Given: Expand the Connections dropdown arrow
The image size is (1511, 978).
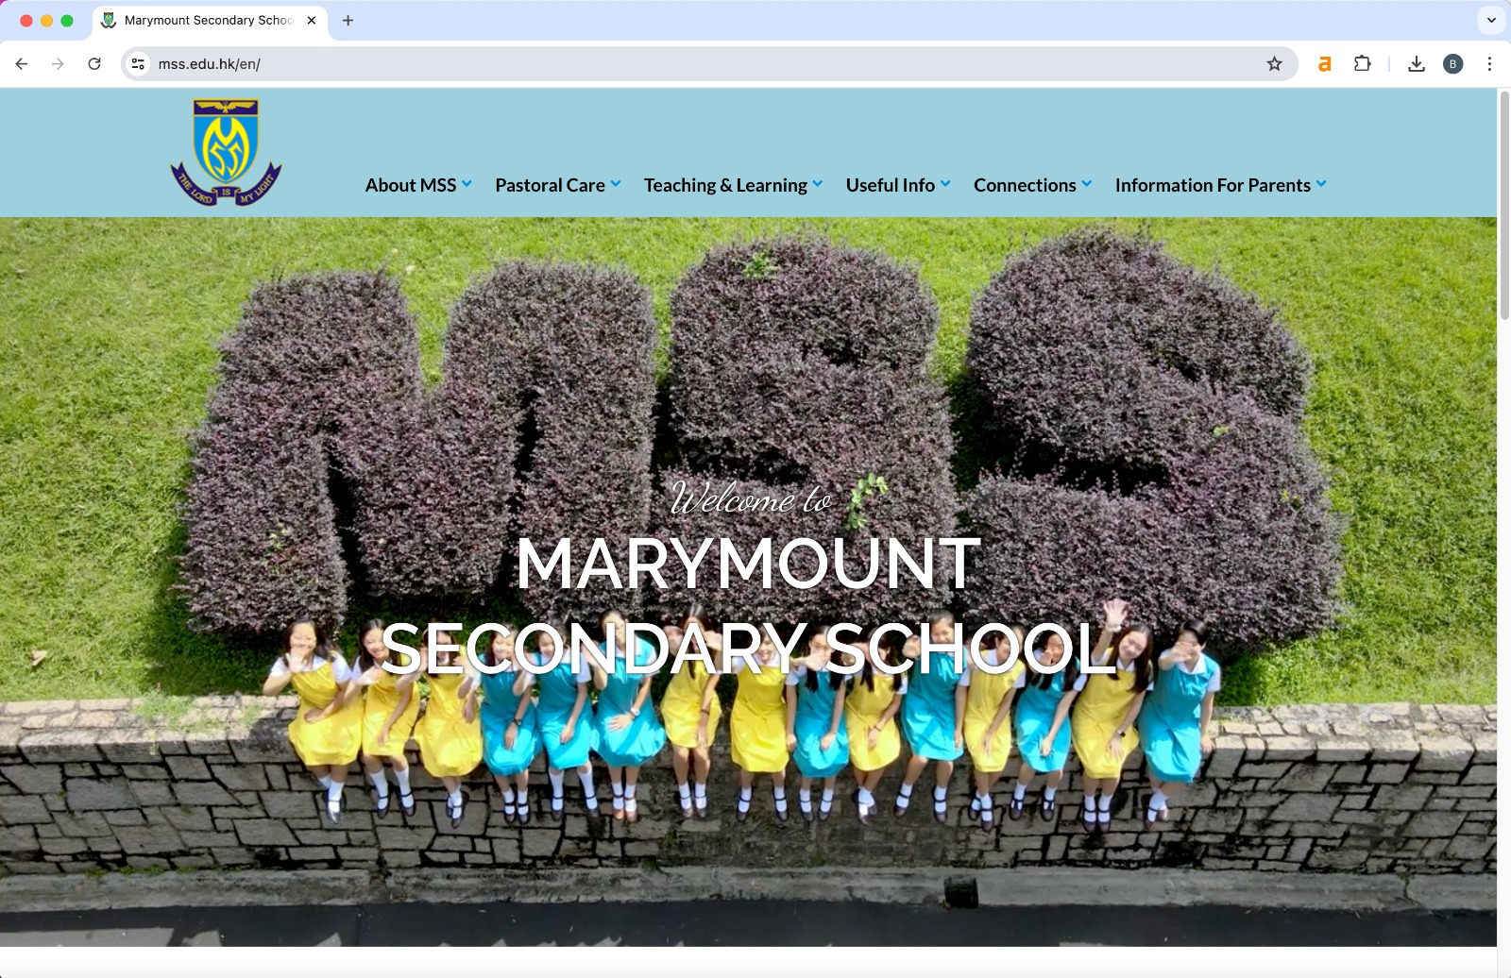Looking at the screenshot, I should 1087,184.
